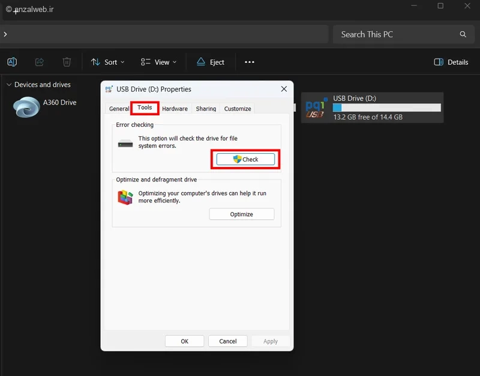Switch to the Tools tab
This screenshot has width=480, height=376.
pos(145,108)
